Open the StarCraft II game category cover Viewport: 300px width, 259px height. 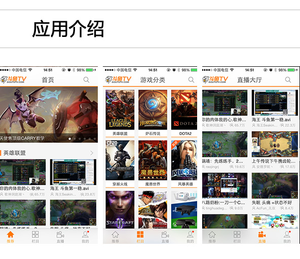(120, 209)
